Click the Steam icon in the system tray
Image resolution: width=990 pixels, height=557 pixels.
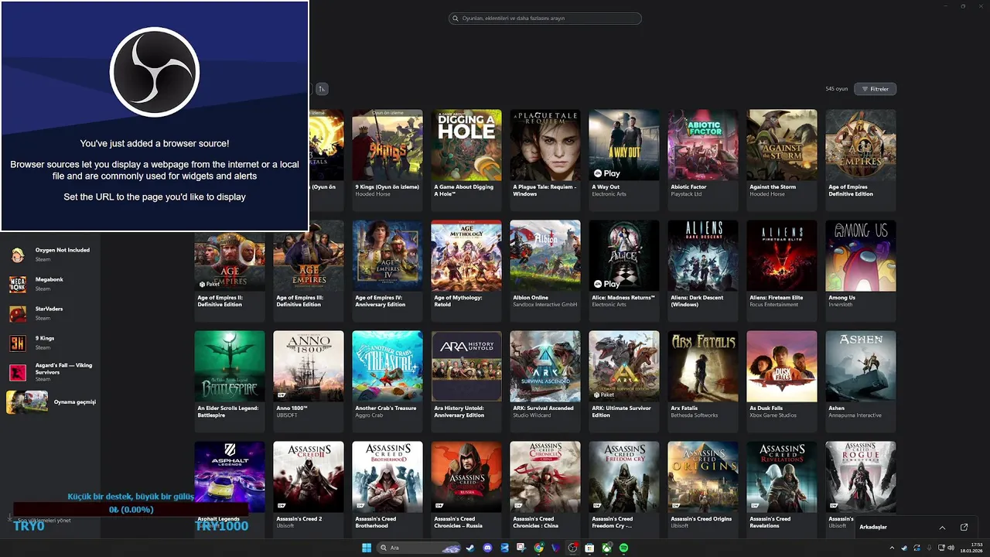click(x=904, y=548)
